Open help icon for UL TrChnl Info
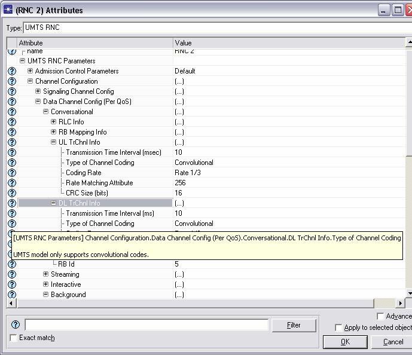This screenshot has height=355, width=412. coord(12,142)
